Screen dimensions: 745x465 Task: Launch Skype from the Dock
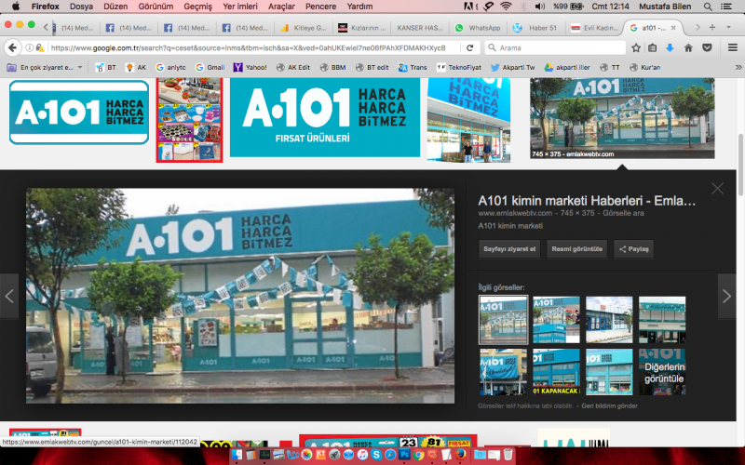376,455
